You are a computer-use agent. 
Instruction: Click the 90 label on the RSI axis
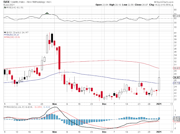click(x=175, y=10)
